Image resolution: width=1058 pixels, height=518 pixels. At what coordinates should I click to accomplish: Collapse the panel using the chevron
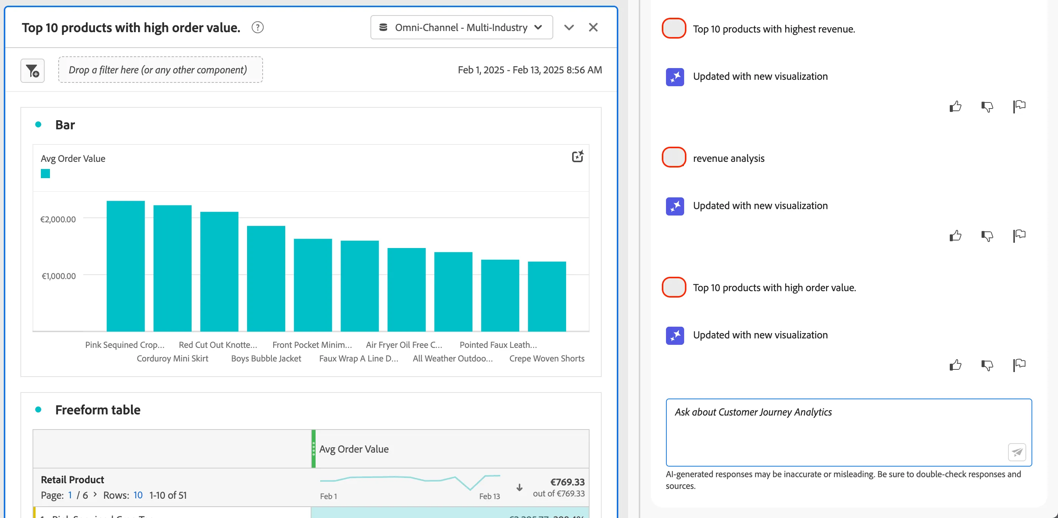[568, 28]
